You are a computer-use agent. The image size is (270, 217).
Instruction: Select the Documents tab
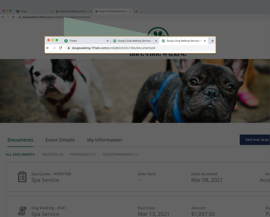click(20, 140)
